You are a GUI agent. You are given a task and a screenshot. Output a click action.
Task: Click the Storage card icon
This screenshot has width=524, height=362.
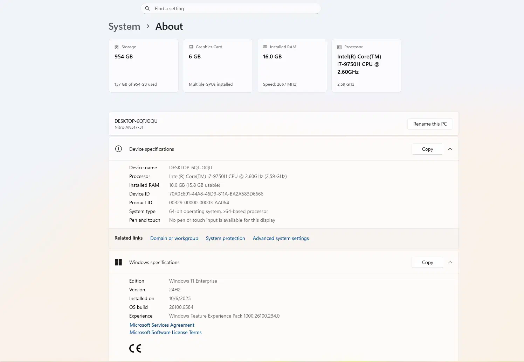point(117,47)
